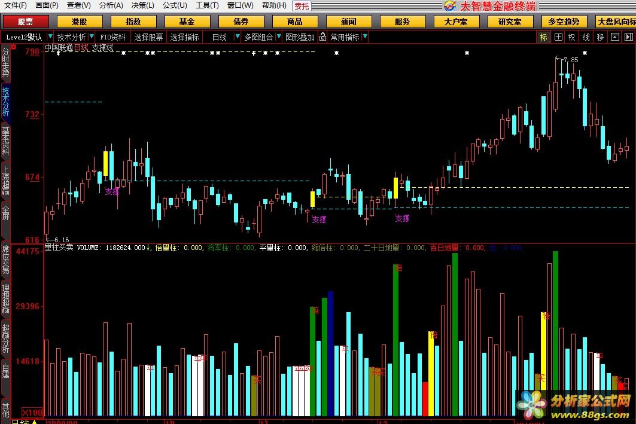This screenshot has height=424, width=636.
Task: Open the 画面(P) menu
Action: pos(47,5)
